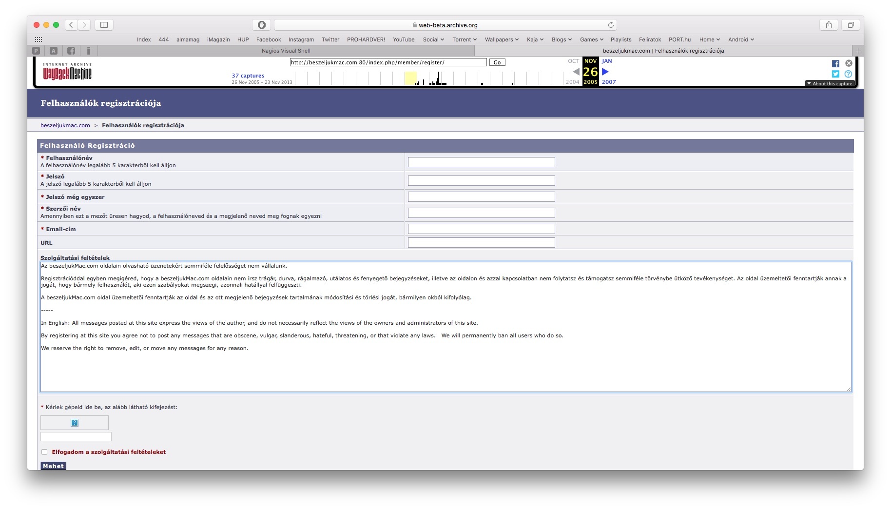Follow the beszeljukmac.com breadcrumb link
This screenshot has height=509, width=891.
[x=65, y=125]
